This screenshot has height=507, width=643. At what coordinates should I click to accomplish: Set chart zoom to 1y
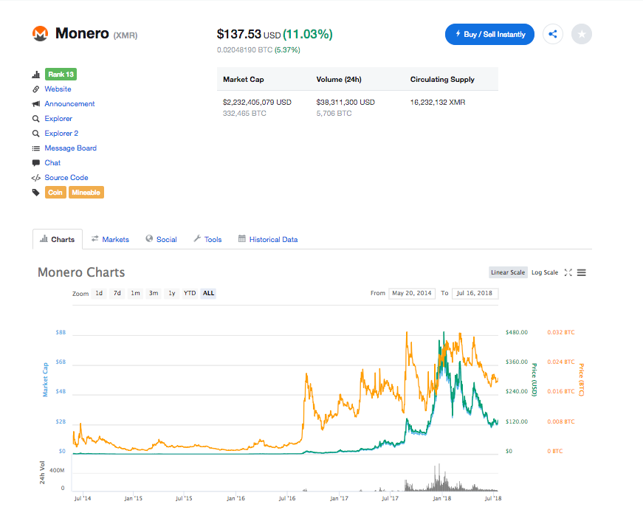(172, 293)
